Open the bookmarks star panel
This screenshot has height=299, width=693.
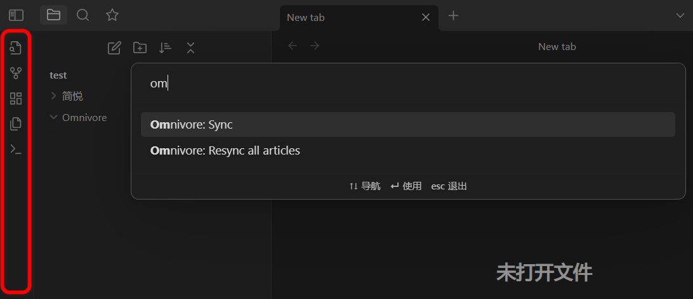point(112,15)
